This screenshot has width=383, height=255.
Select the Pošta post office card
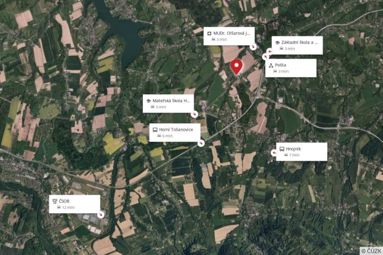tap(291, 68)
